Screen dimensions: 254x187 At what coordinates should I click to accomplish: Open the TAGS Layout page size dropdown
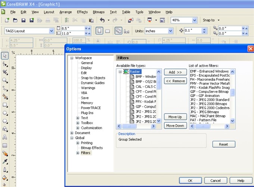51,31
